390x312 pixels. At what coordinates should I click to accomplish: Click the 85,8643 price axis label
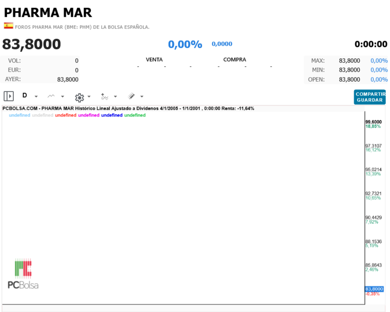[373, 265]
